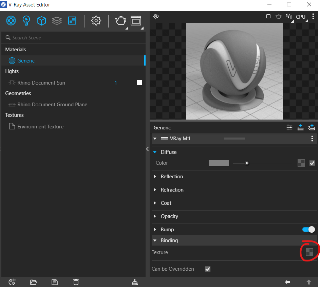This screenshot has height=287, width=320.
Task: Click small teapot preview render icon
Action: (278, 16)
